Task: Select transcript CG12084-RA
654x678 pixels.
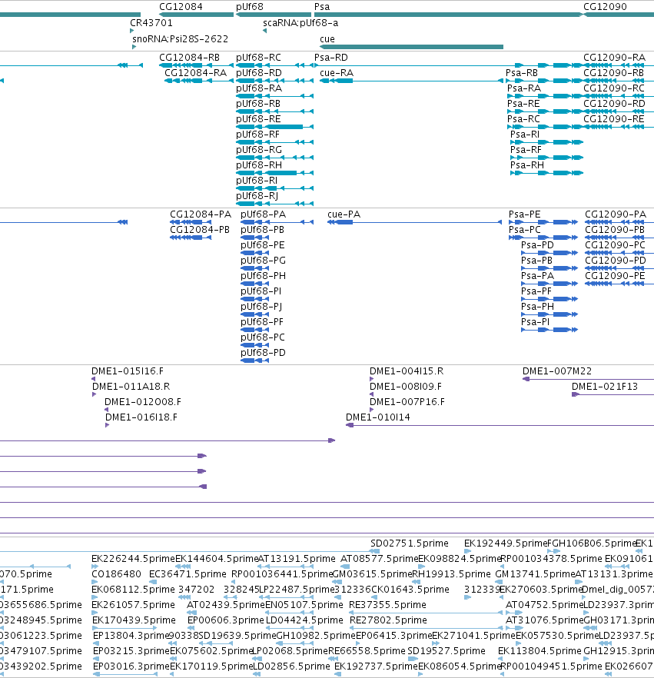Action: [195, 72]
